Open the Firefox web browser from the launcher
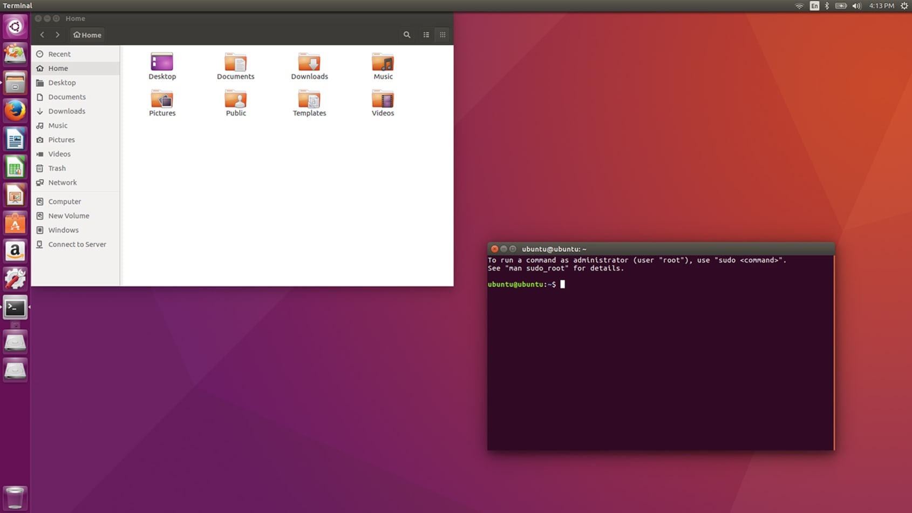Image resolution: width=912 pixels, height=513 pixels. 15,111
